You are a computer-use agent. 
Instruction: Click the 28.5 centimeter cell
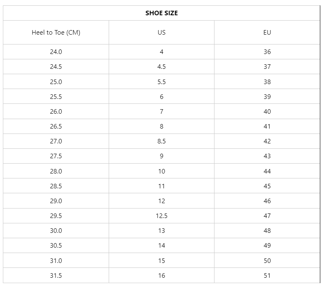pos(56,186)
